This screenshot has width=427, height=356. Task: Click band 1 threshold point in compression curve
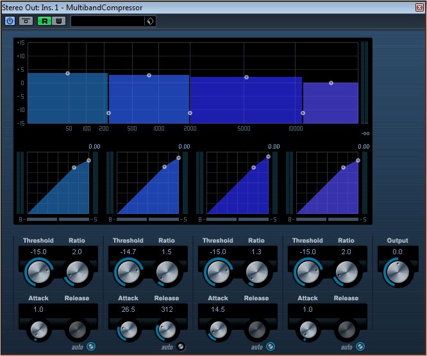tap(74, 168)
